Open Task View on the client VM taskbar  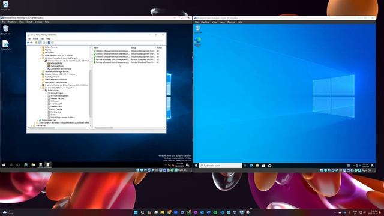245,166
